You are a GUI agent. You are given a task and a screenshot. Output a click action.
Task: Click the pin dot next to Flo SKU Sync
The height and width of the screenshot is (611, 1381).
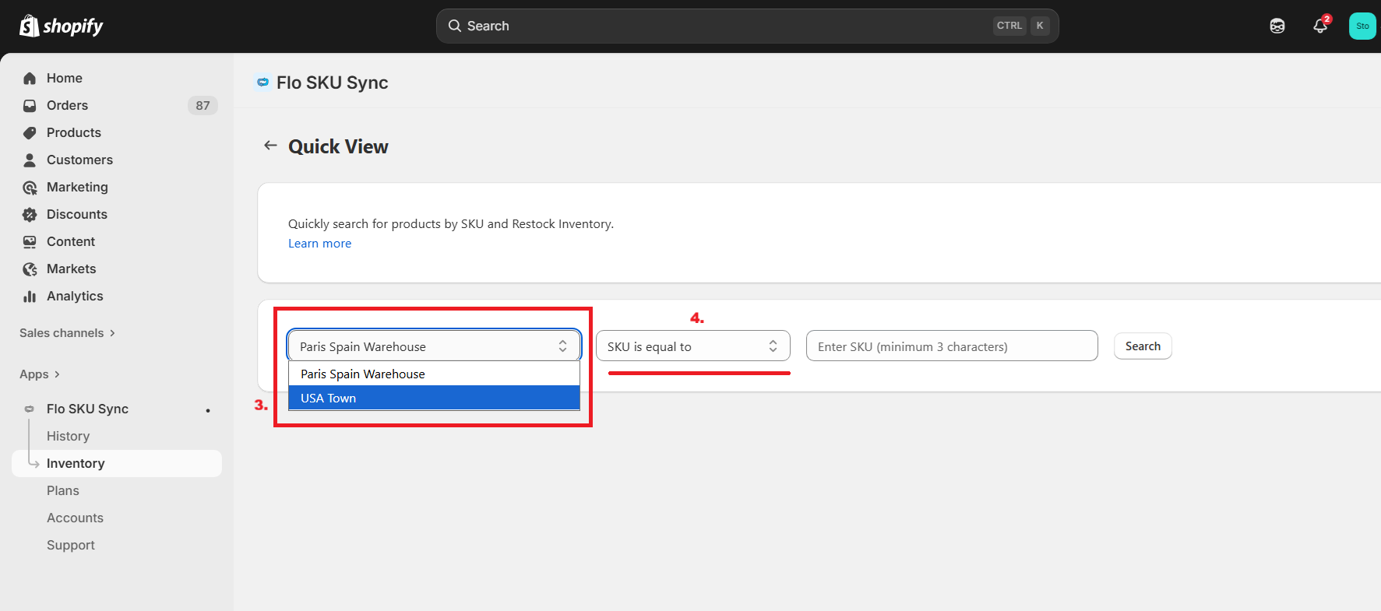[x=208, y=410]
